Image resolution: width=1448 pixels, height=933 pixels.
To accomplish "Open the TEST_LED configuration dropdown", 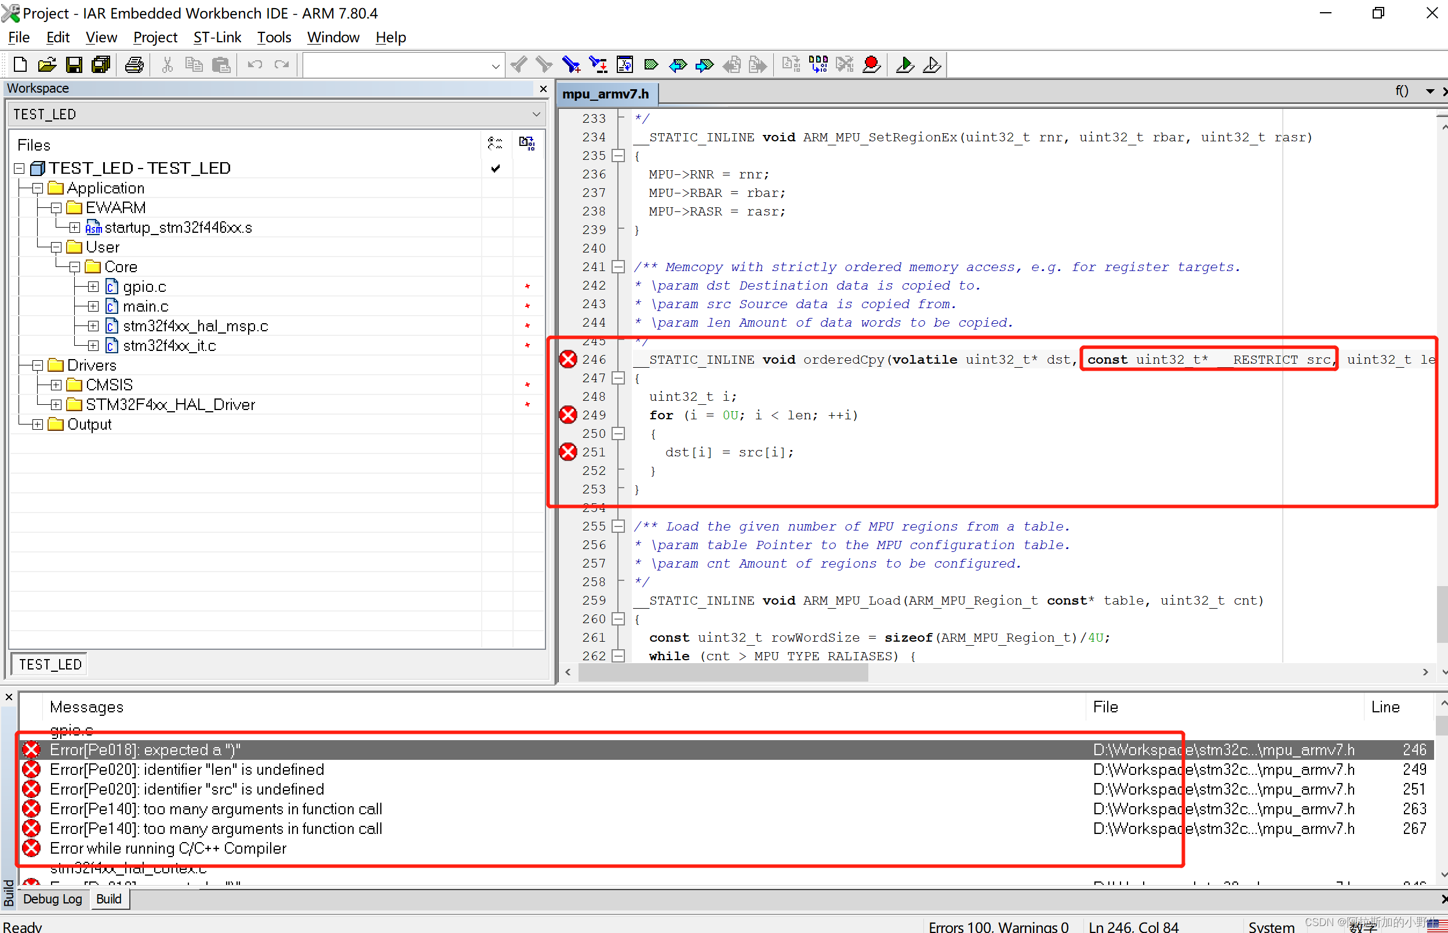I will pos(536,115).
